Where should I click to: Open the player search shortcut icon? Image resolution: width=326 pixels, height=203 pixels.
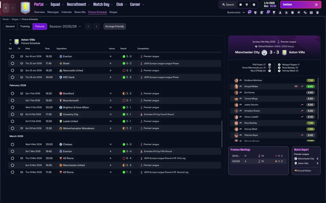pos(286,12)
